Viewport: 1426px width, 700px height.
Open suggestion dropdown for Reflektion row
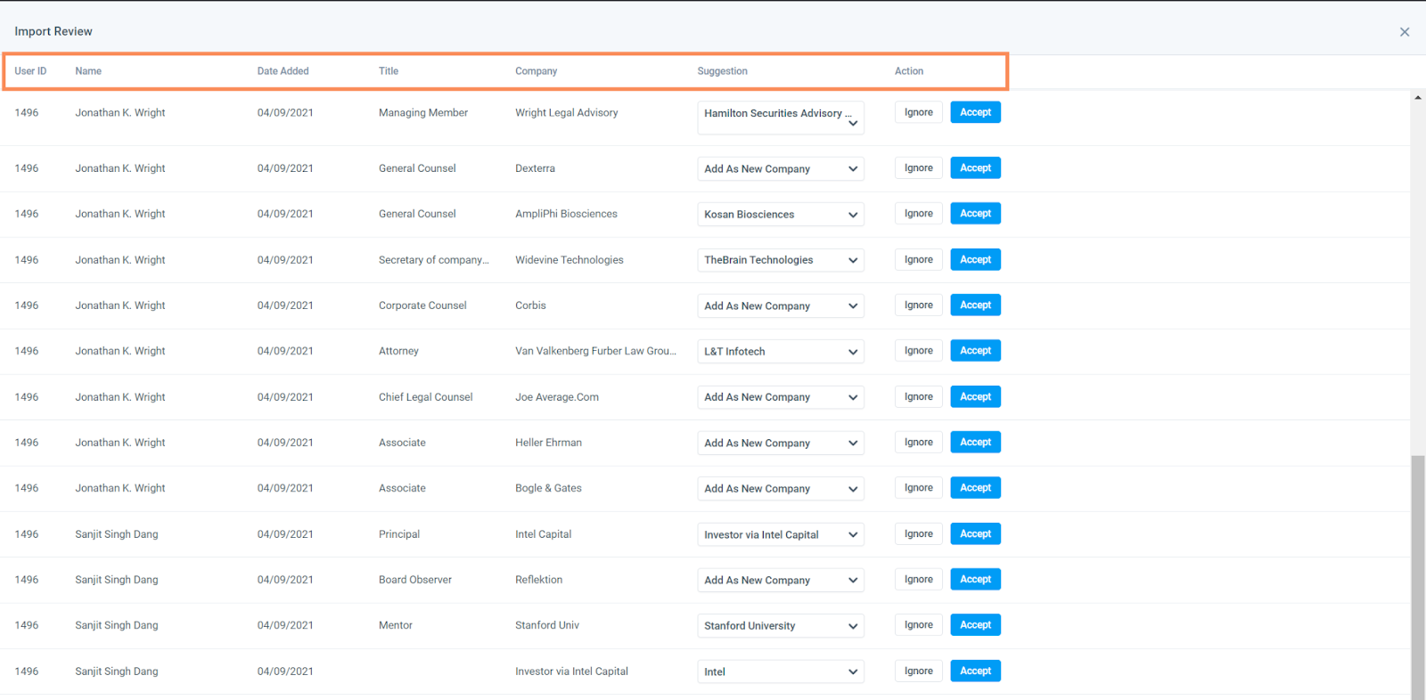(781, 580)
